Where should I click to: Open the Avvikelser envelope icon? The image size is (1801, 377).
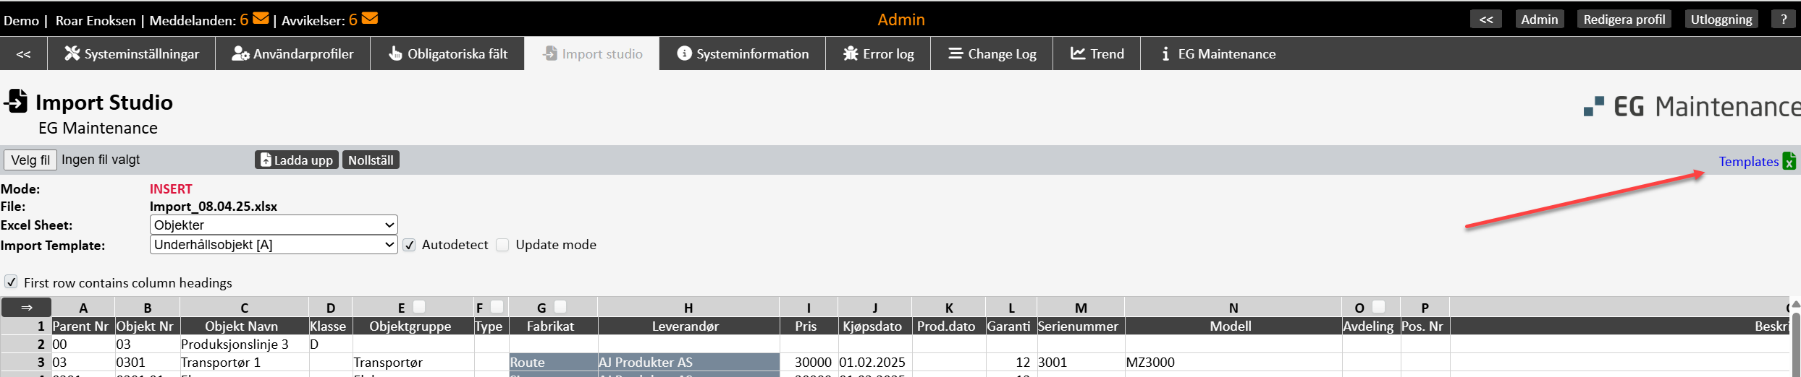point(369,19)
